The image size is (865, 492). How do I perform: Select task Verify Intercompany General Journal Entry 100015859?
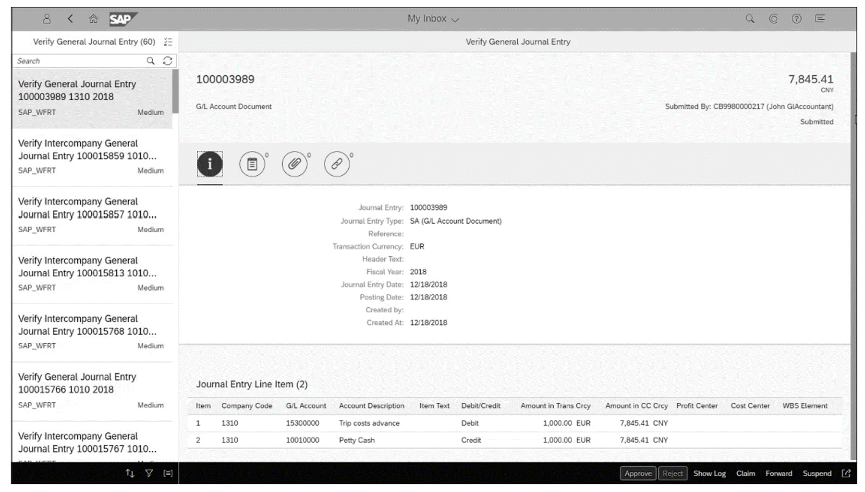pyautogui.click(x=91, y=156)
